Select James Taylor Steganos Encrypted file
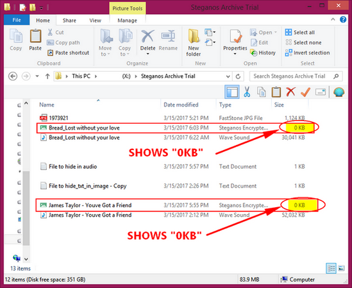Viewport: 352px width, 288px height. coord(172,205)
